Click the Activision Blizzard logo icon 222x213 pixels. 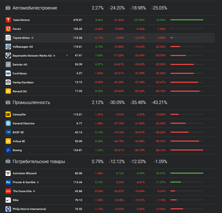coord(8,173)
